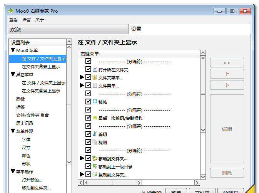Collapse the 菜单动作 tree node
259x193 pixels.
click(13, 171)
